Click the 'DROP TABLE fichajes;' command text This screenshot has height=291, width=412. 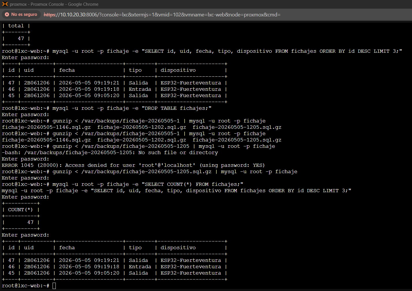click(177, 108)
